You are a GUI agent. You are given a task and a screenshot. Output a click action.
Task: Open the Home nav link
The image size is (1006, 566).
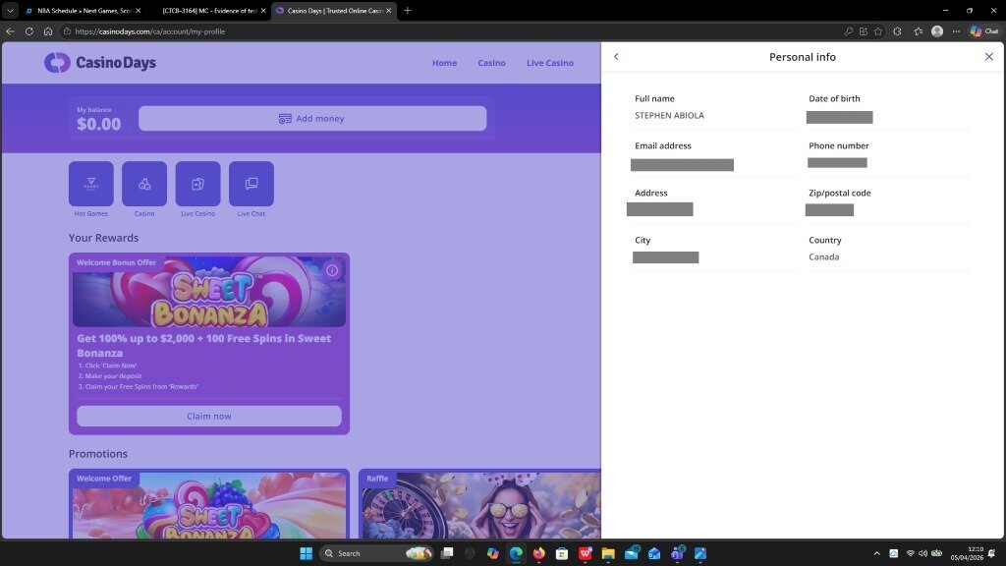click(445, 63)
